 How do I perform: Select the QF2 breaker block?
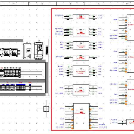click(81, 32)
